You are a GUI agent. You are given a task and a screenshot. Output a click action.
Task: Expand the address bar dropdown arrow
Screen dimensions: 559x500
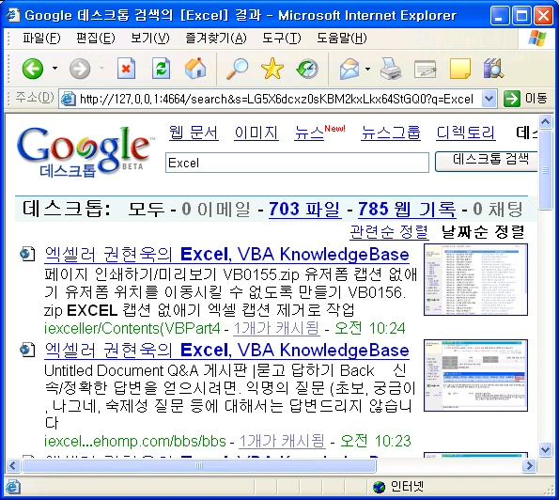point(489,99)
